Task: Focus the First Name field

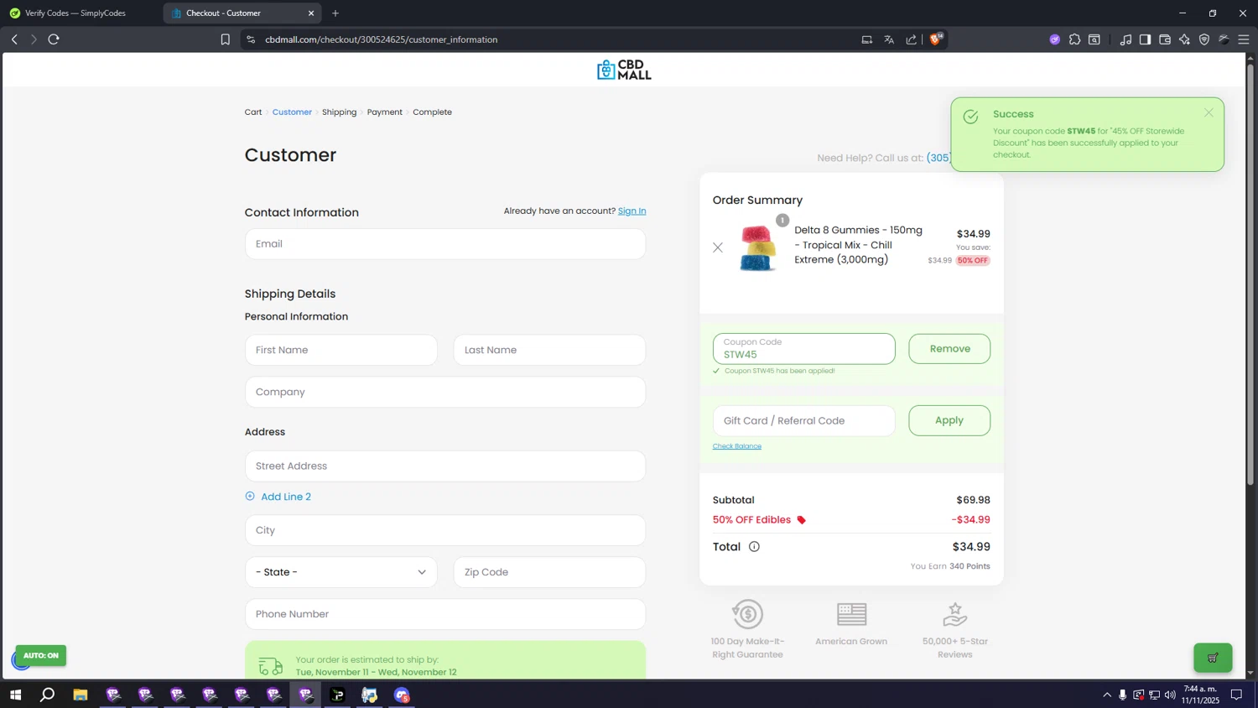Action: pyautogui.click(x=341, y=350)
